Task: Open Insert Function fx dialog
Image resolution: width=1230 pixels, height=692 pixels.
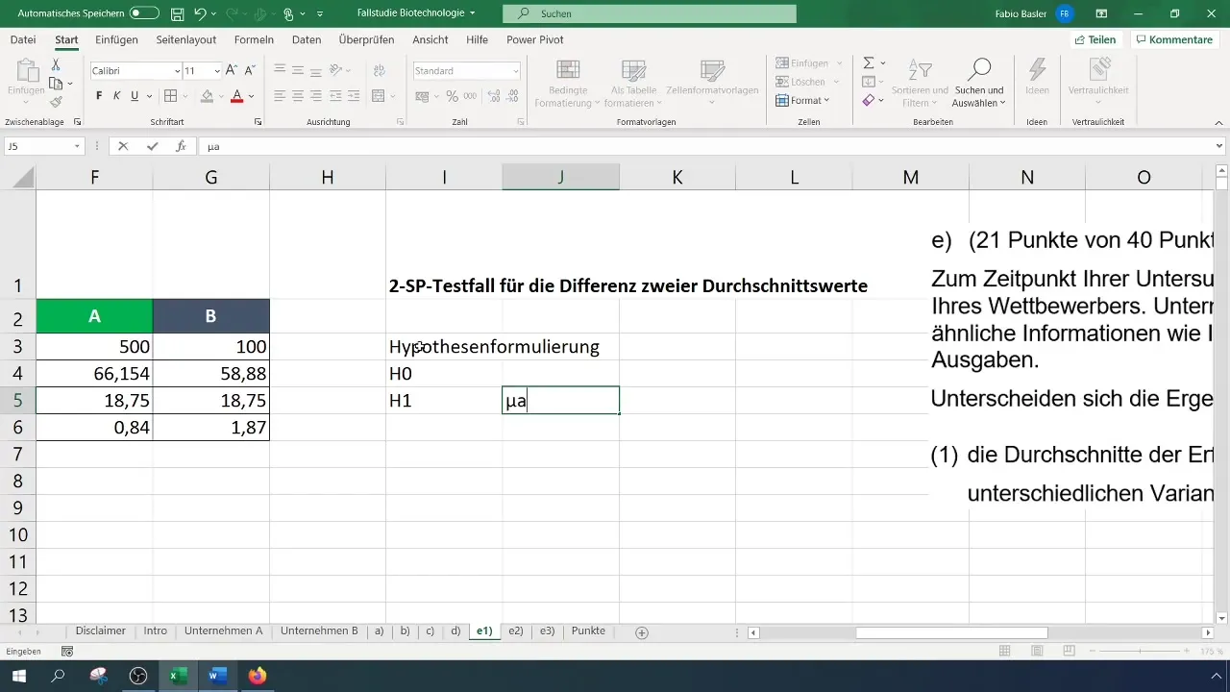Action: click(181, 147)
